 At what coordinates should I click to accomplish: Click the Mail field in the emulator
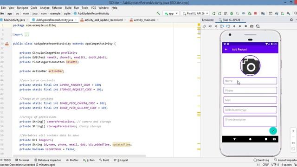click(250, 100)
